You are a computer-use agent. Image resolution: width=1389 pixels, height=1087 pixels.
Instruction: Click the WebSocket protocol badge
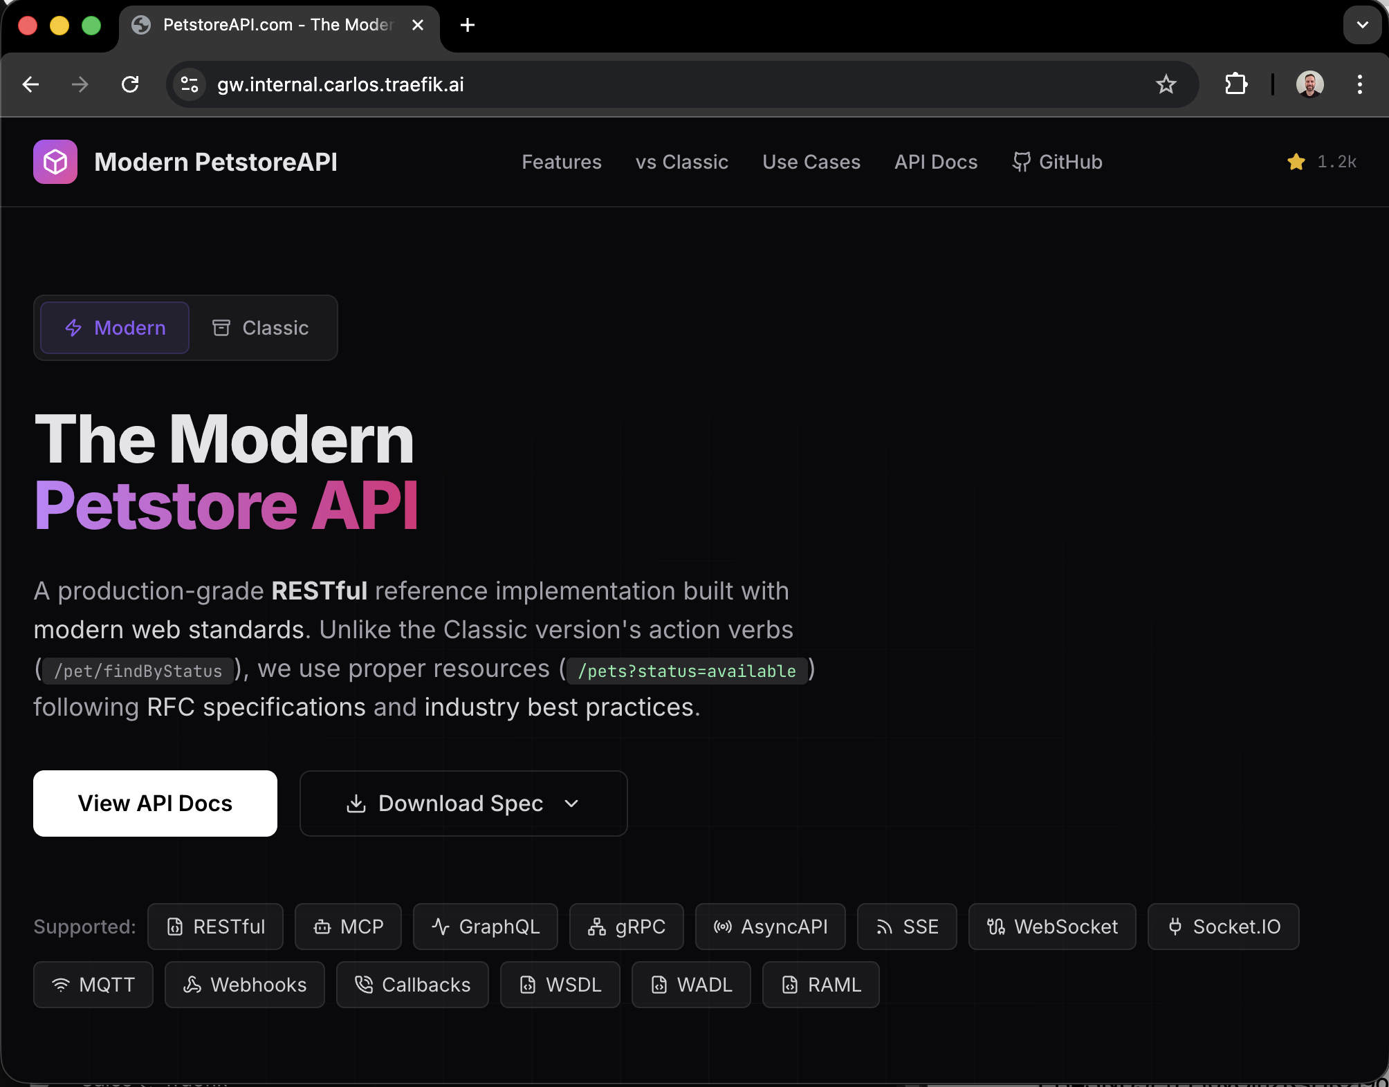[x=1052, y=927]
